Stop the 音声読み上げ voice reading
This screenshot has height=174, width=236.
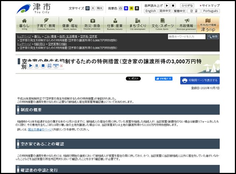point(173,6)
